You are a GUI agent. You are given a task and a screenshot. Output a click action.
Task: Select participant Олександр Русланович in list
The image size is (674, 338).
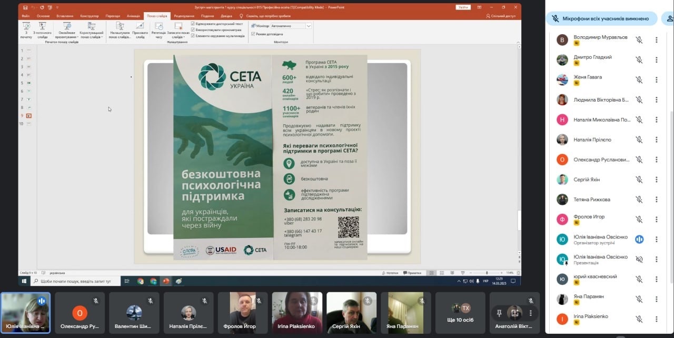pyautogui.click(x=609, y=160)
